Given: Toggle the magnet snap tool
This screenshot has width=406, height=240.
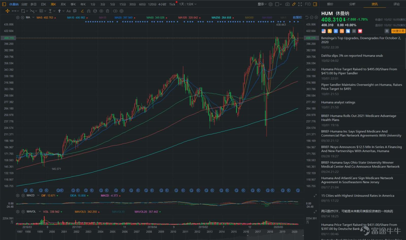Looking at the screenshot, I should [89, 11].
